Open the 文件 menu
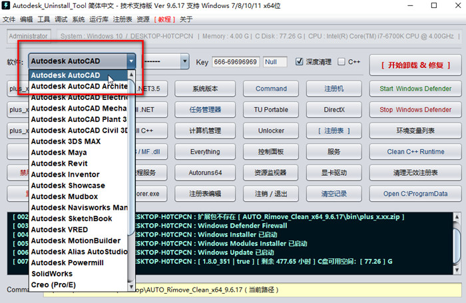 point(9,19)
